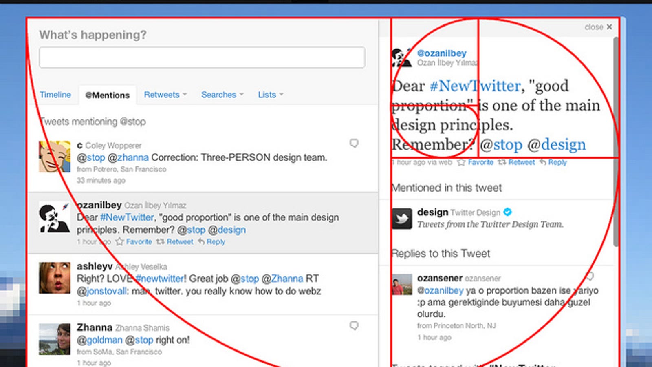Click the What's happening tweet input box
This screenshot has height=367, width=652.
[x=202, y=57]
